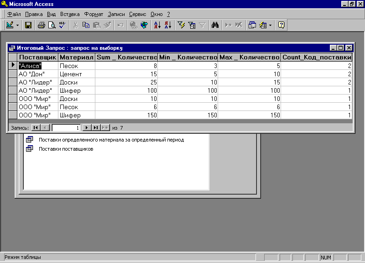Screen dimensions: 365x263
Task: Run the Spelling check icon
Action: (x=62, y=25)
